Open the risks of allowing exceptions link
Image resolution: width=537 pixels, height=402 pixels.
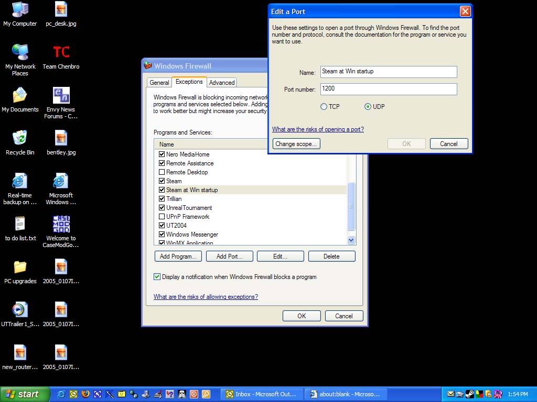tap(206, 297)
